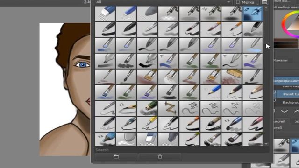Click the preset list scroll-up arrow
299x168 pixels.
click(x=266, y=8)
